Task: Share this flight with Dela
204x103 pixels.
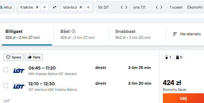Action: (x=34, y=57)
